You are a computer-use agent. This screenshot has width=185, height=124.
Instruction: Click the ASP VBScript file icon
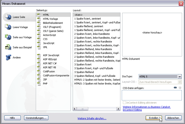pos(39,59)
